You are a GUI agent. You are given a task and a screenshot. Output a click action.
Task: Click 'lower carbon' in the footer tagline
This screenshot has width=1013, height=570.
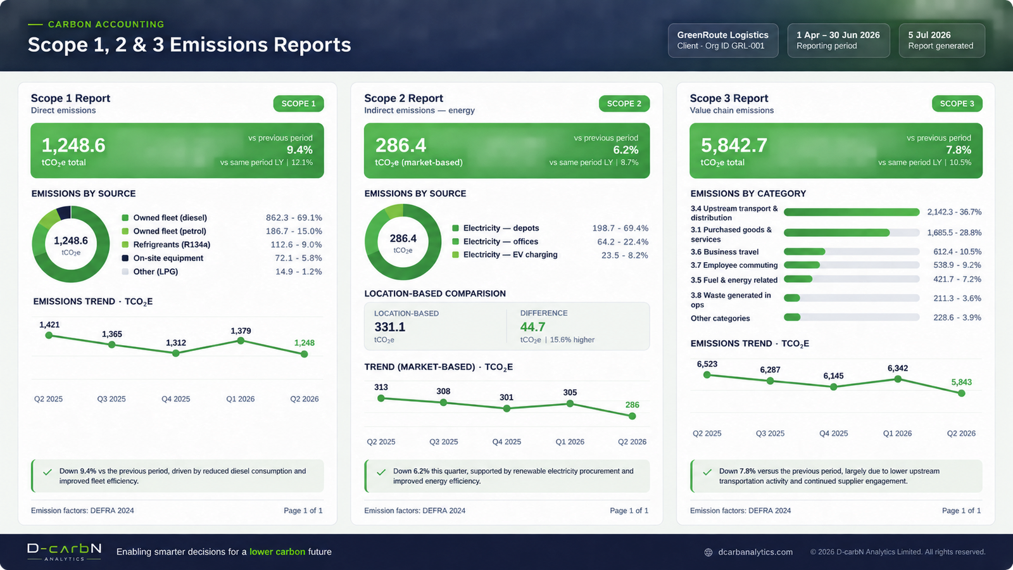(x=277, y=552)
